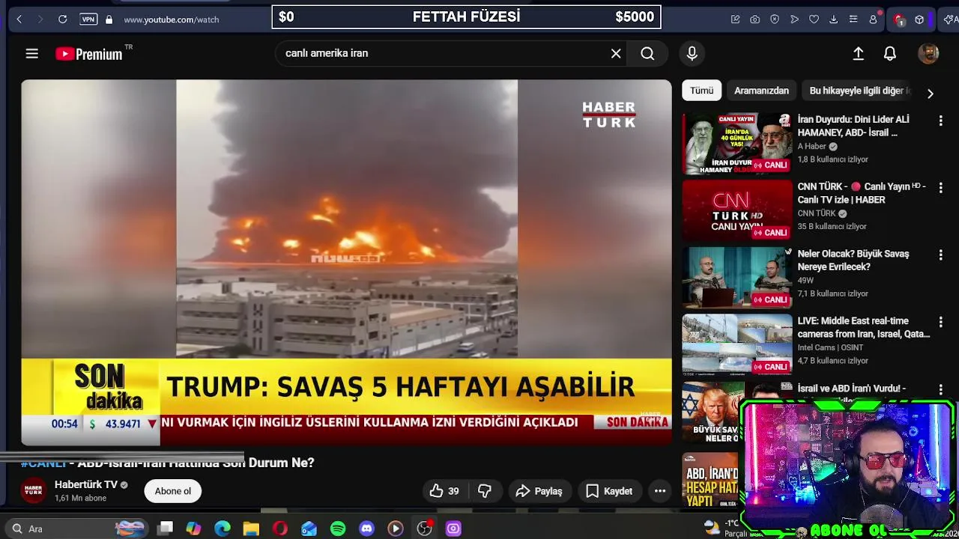Subscribe using the 'Abone ol' button

pos(173,491)
